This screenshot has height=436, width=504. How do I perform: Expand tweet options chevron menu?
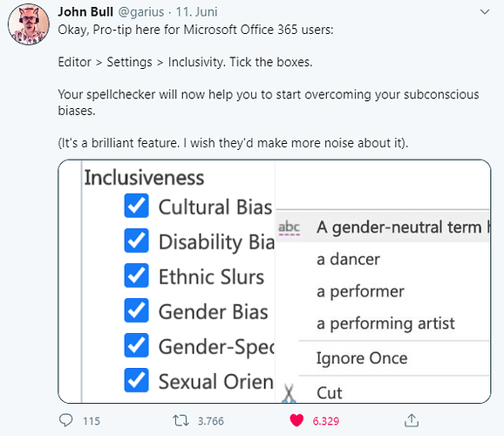click(485, 12)
